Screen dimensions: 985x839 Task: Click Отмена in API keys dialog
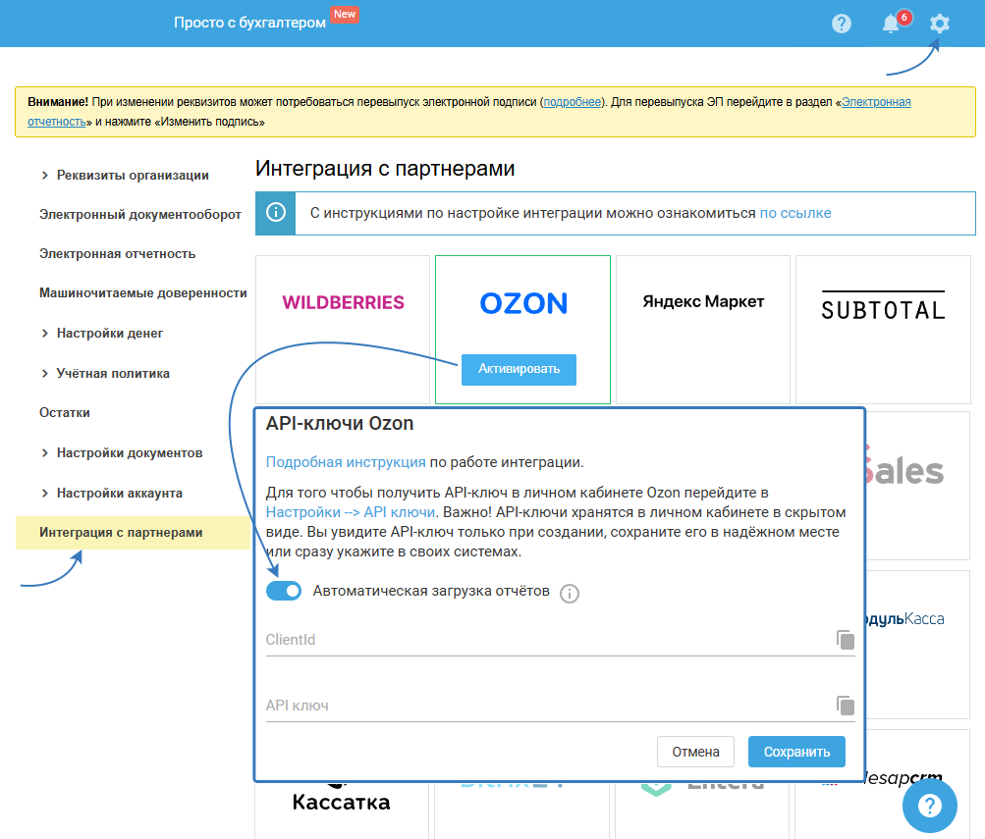click(x=695, y=752)
